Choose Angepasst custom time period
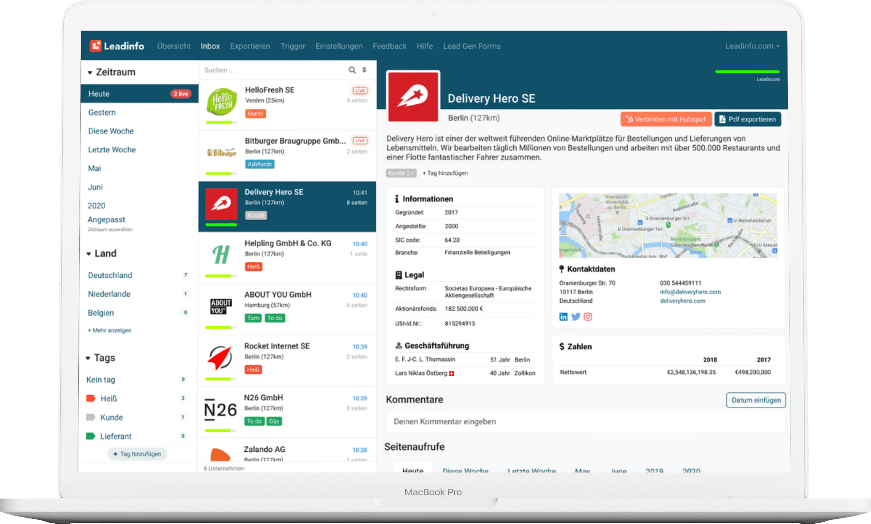 pos(106,219)
